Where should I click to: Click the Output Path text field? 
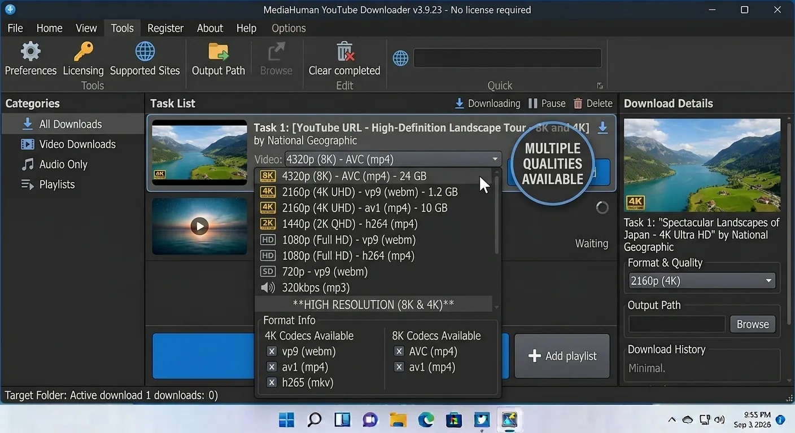click(677, 324)
